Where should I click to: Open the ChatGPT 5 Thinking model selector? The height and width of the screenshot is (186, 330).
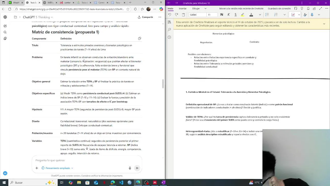[x=38, y=17]
